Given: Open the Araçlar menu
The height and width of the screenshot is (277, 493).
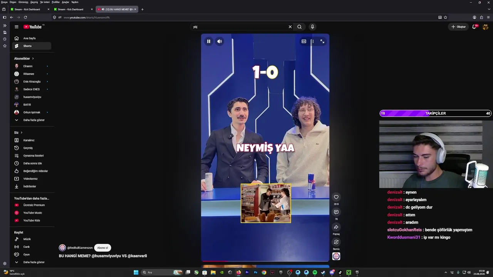Looking at the screenshot, I should click(65, 2).
